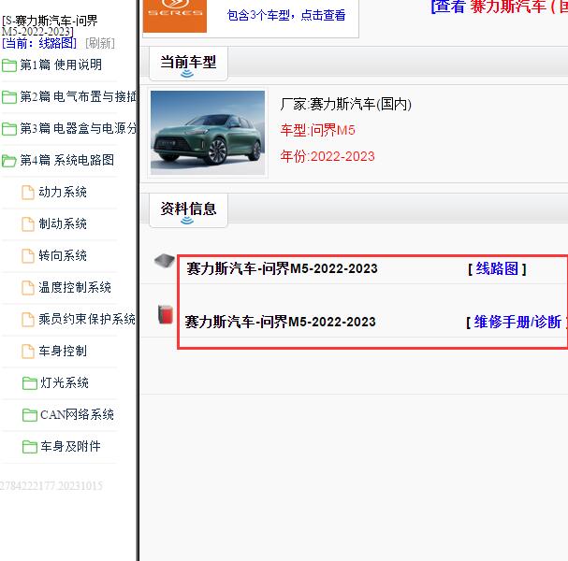Open 灯光系统 folder label

click(65, 383)
